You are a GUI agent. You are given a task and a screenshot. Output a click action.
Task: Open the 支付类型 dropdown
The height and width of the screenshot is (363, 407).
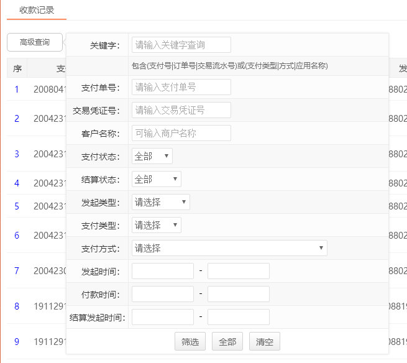click(x=156, y=225)
